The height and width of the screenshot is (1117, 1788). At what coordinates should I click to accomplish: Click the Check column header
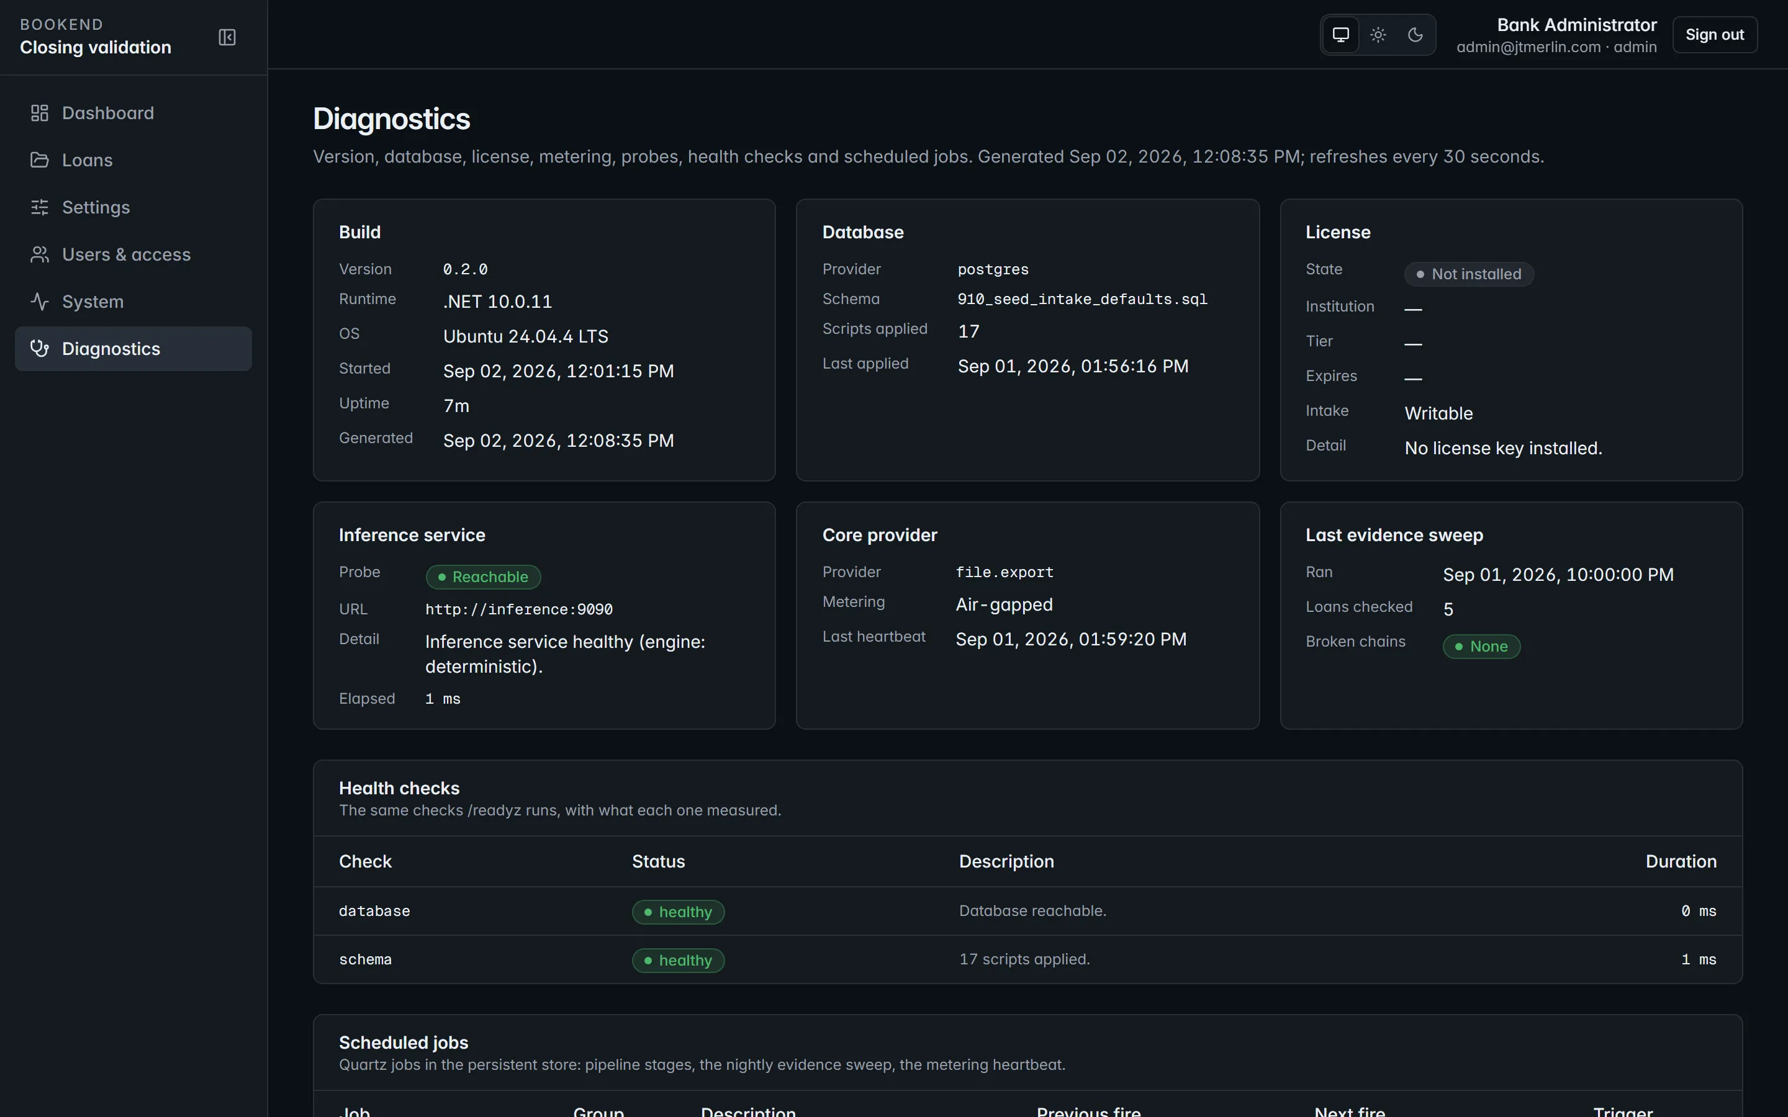365,861
